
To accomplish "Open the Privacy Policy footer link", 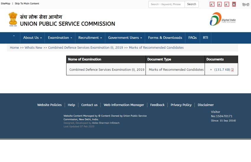I will tap(181, 105).
